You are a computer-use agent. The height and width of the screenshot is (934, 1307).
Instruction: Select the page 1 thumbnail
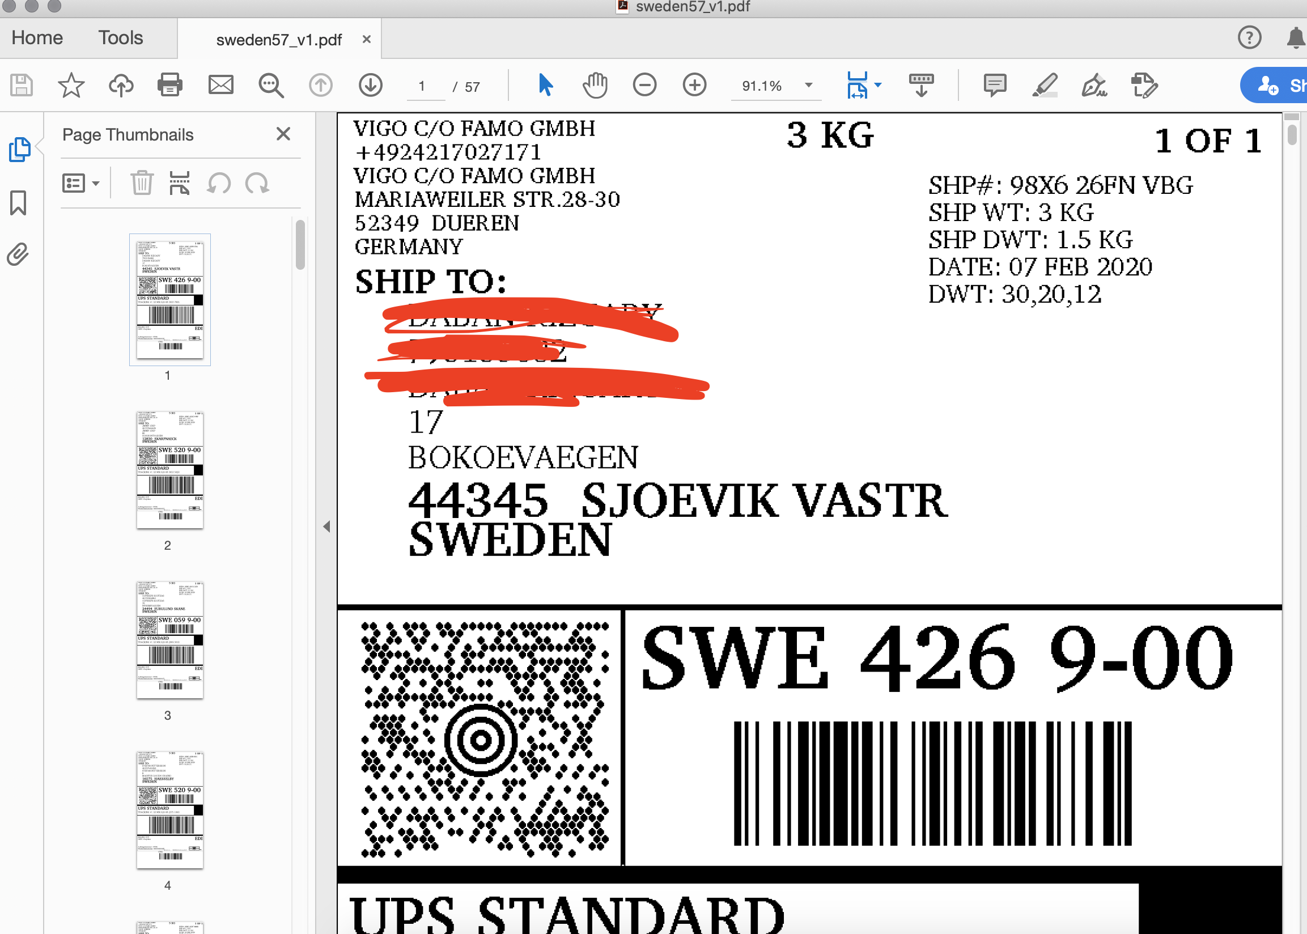coord(170,299)
